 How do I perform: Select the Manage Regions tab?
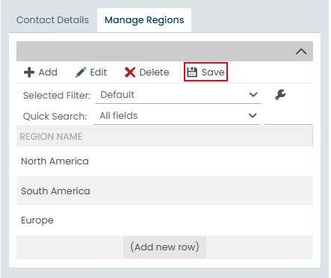click(144, 20)
